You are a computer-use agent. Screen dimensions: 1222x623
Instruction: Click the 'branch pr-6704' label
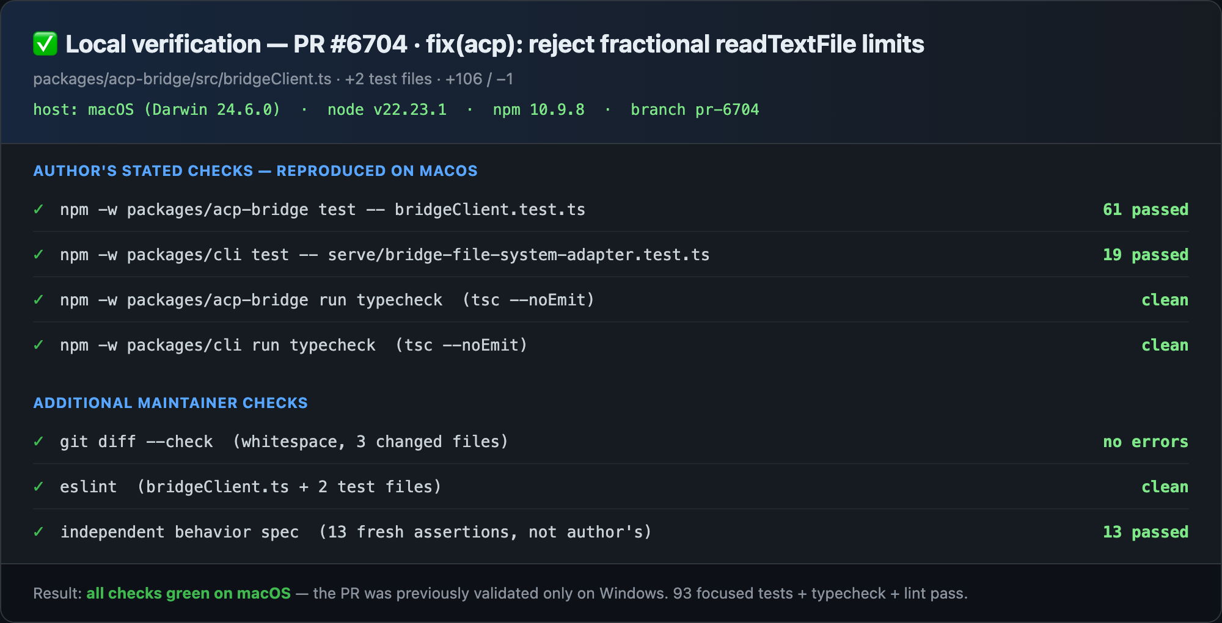pyautogui.click(x=695, y=110)
